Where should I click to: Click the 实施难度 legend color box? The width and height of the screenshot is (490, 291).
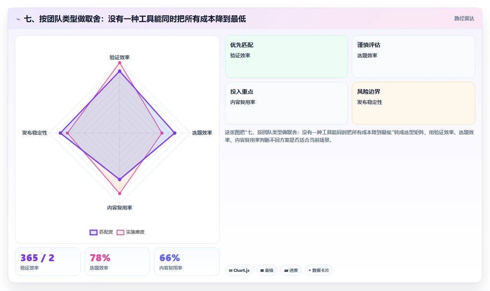pyautogui.click(x=121, y=232)
